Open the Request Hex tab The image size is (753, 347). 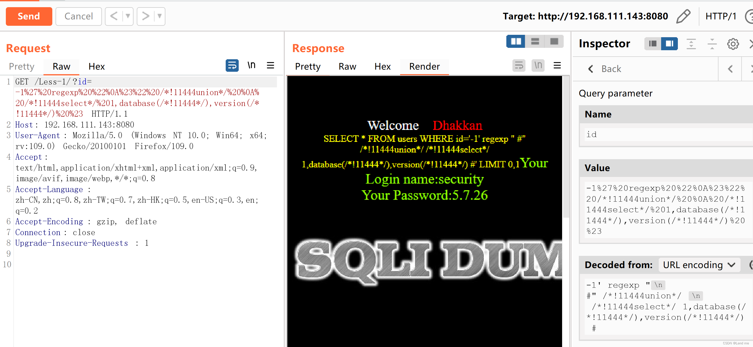pyautogui.click(x=96, y=66)
